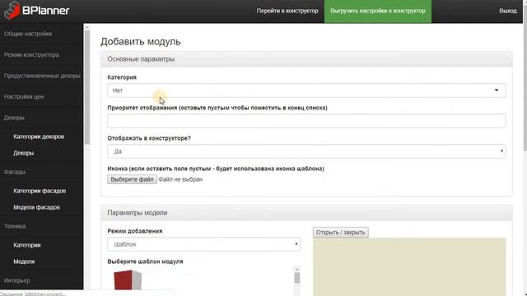Click the Файл не выбран text
The width and height of the screenshot is (527, 296).
click(x=180, y=179)
